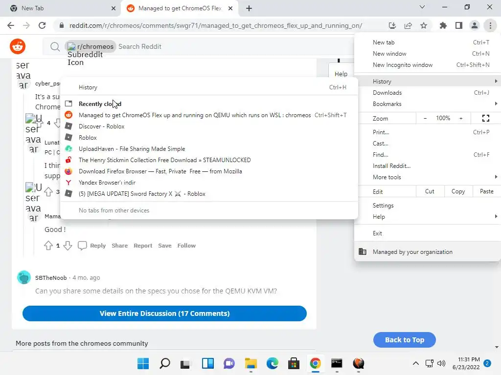This screenshot has width=501, height=375.
Task: Toggle the Chrome side panel icon
Action: (459, 25)
